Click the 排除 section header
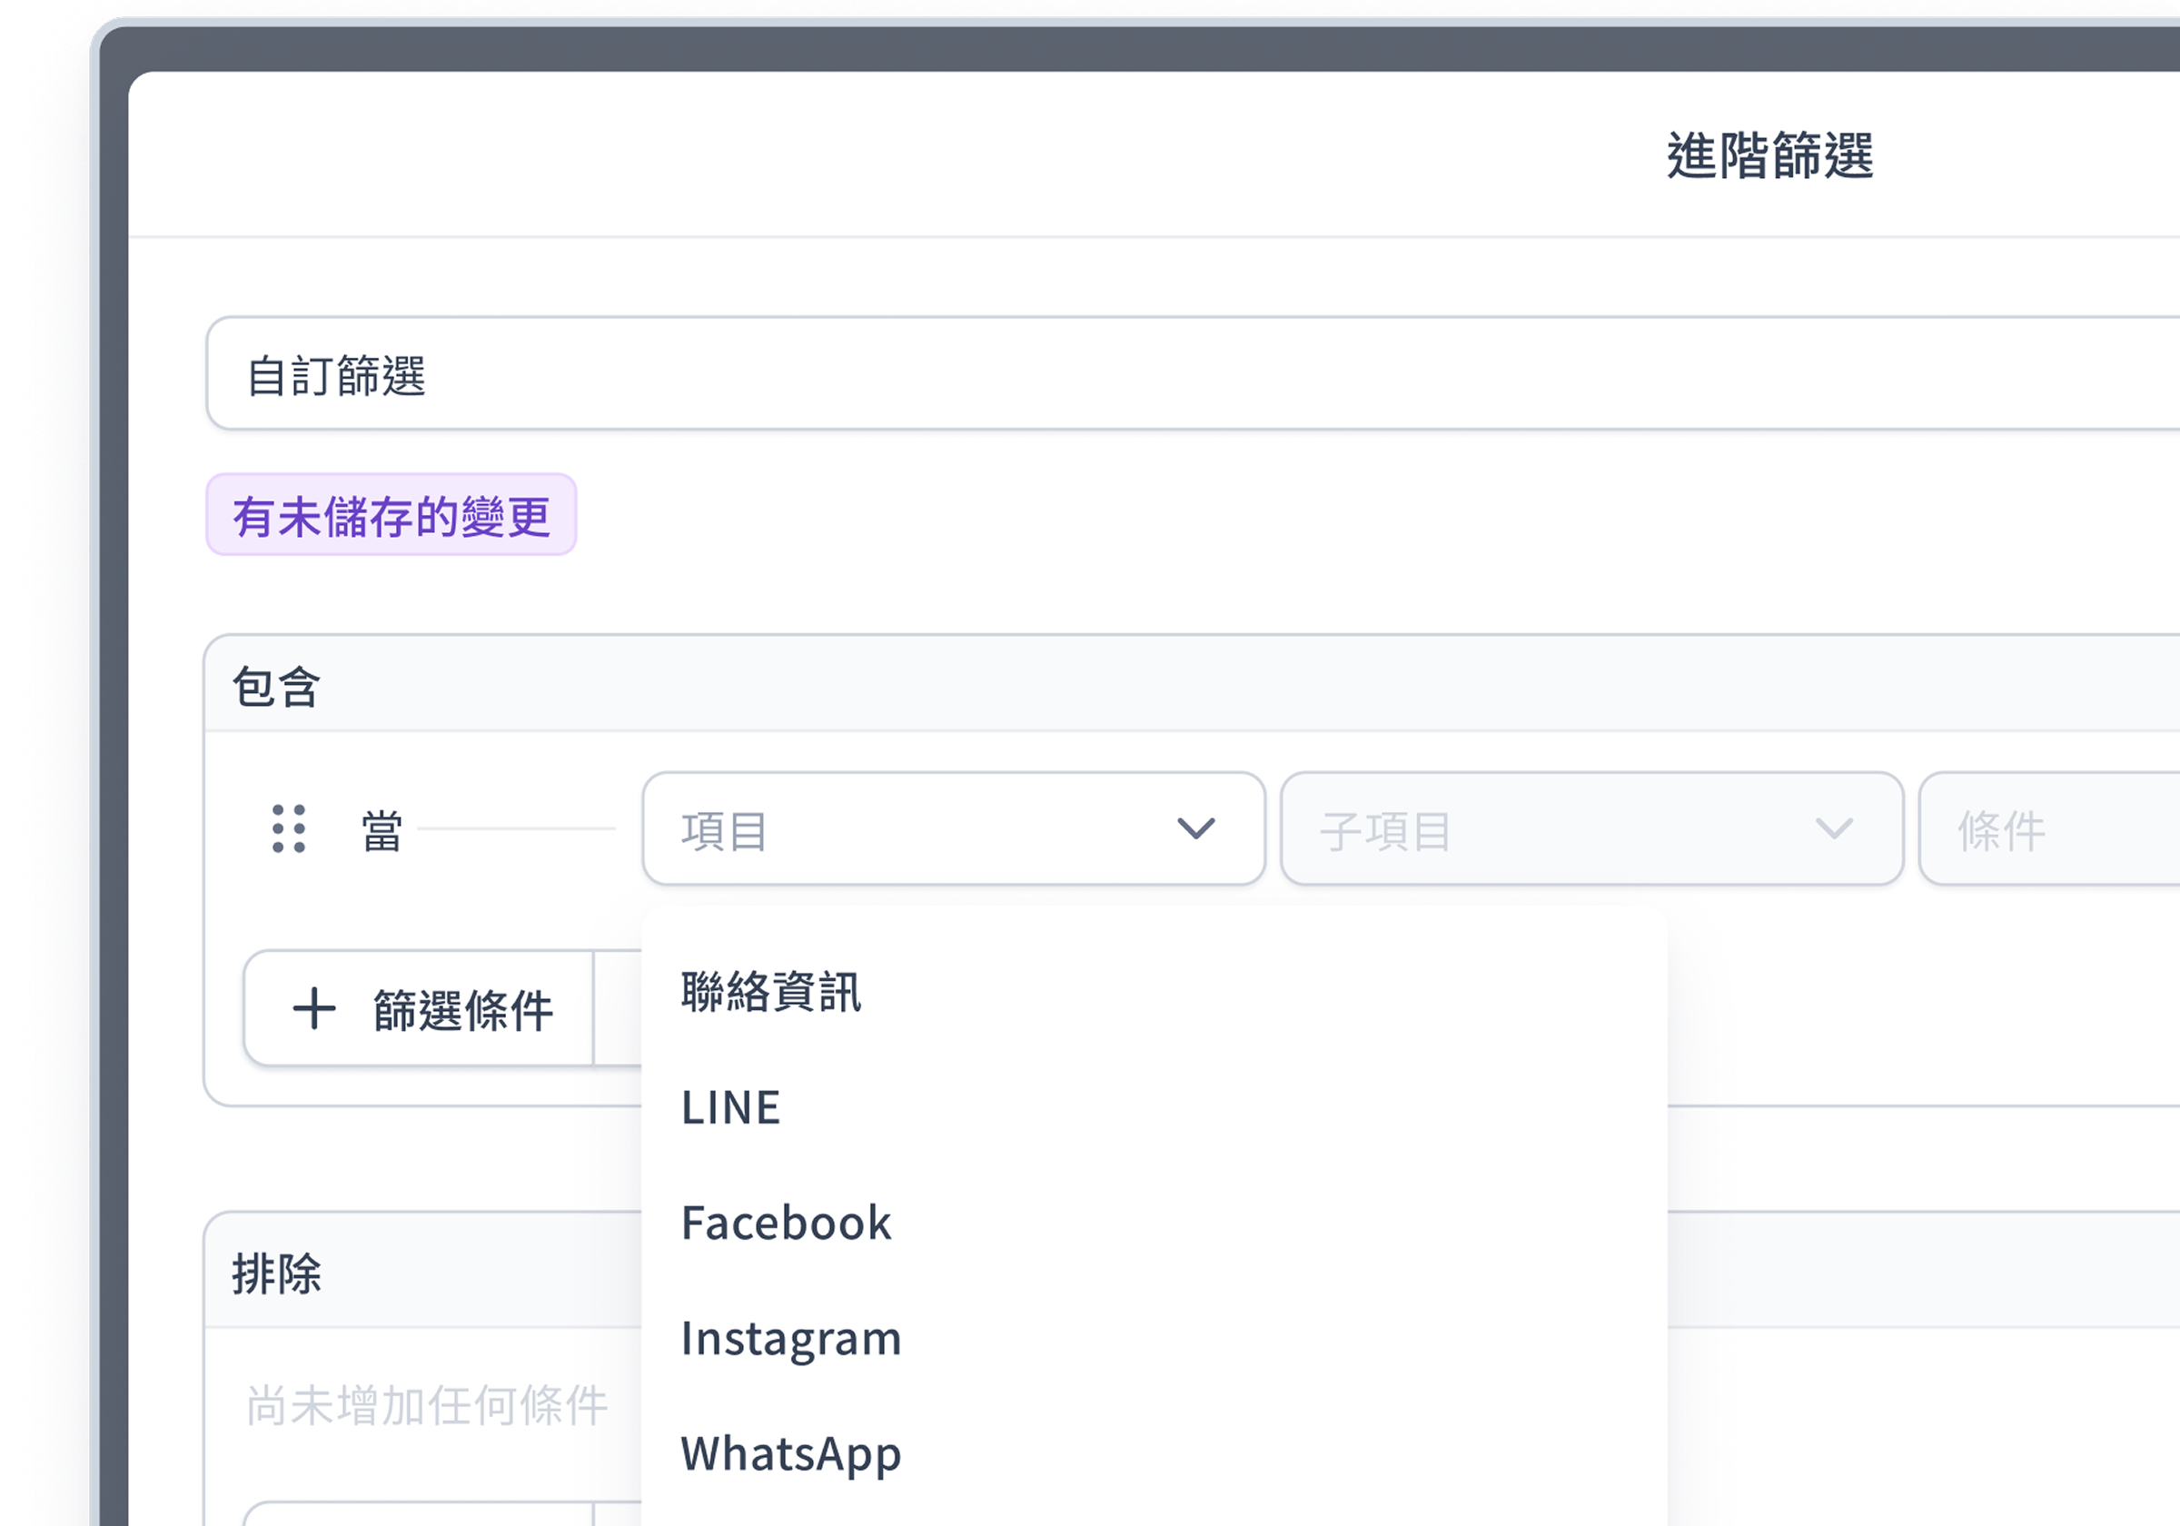The image size is (2180, 1526). [x=275, y=1273]
